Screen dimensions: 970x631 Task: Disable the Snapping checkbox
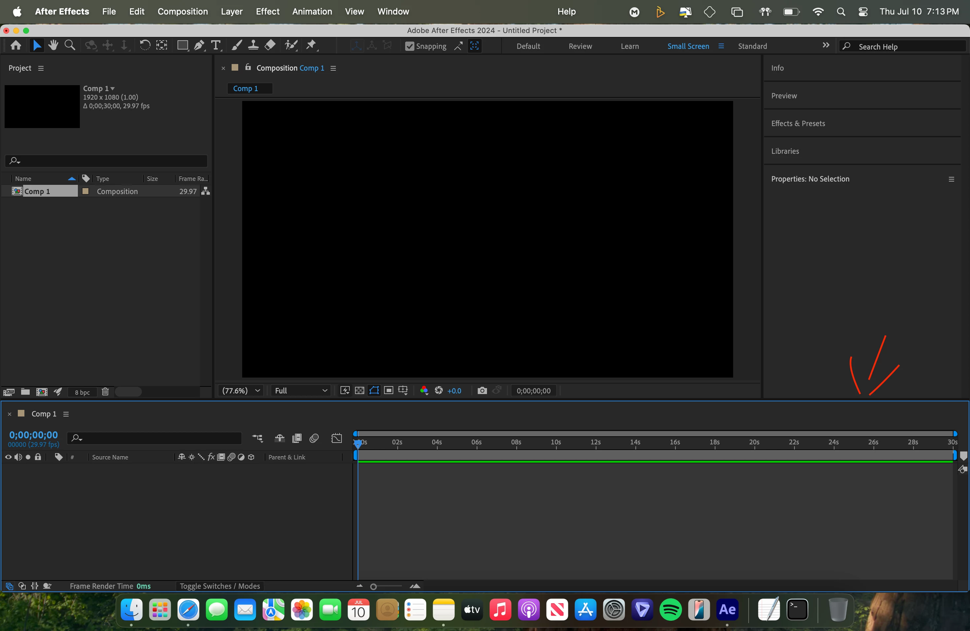409,46
